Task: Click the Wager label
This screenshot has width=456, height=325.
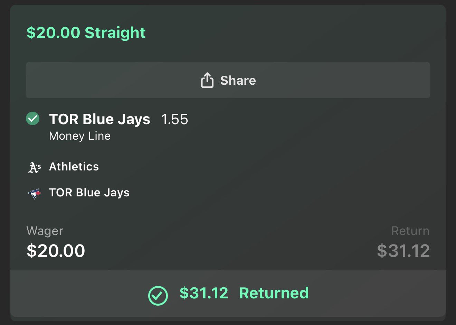Action: coord(45,231)
